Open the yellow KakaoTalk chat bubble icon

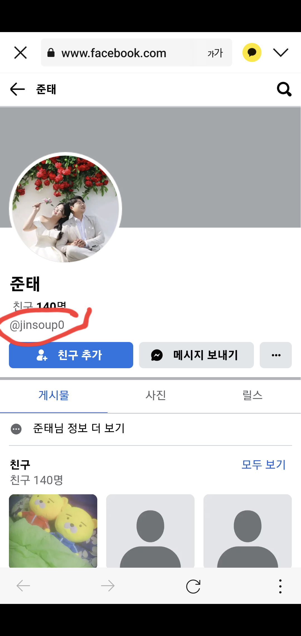[x=252, y=52]
